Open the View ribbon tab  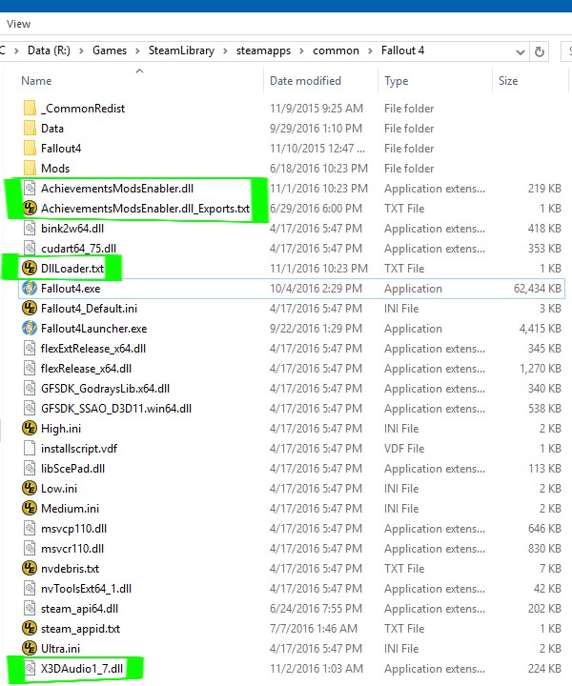click(18, 24)
